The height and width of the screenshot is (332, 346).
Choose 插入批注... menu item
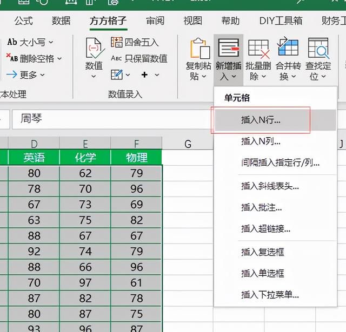[x=275, y=207]
